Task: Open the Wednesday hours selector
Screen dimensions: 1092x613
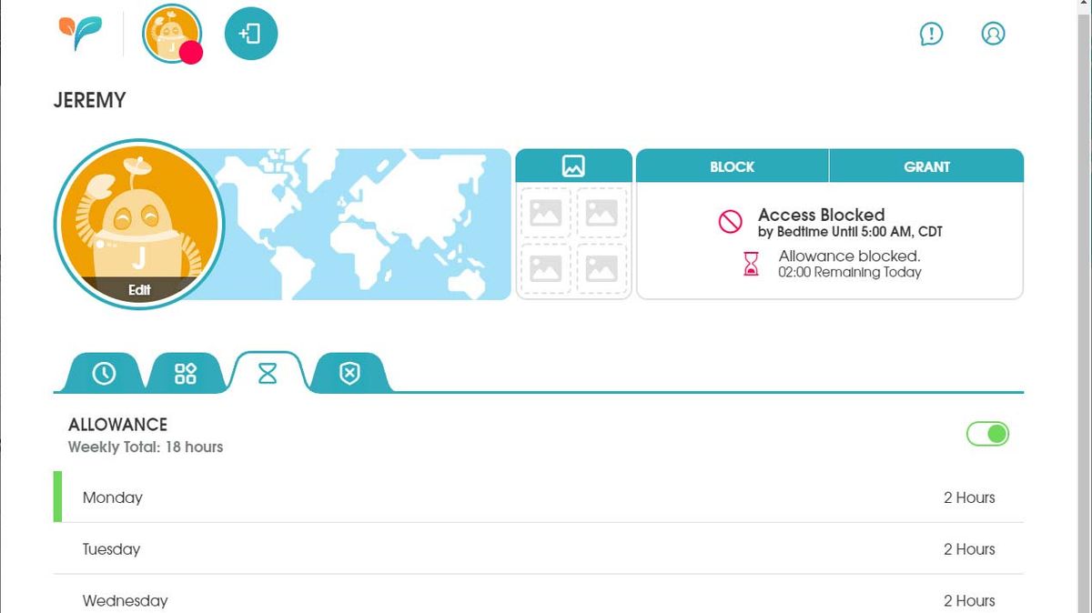Action: [968, 600]
